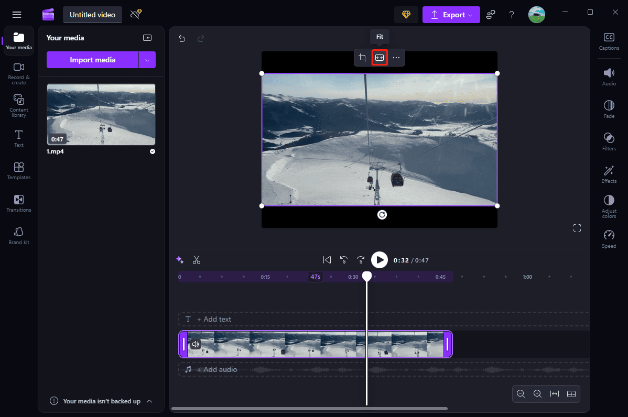The width and height of the screenshot is (628, 417).
Task: Expand the media backup notice chevron
Action: pyautogui.click(x=149, y=401)
